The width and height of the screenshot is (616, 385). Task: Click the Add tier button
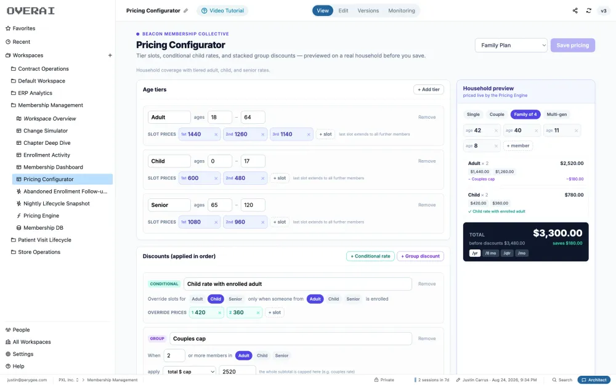[429, 89]
